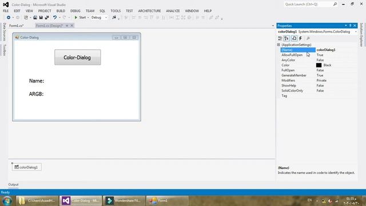366x206 pixels.
Task: Click the AnyColor False value
Action: 320,60
